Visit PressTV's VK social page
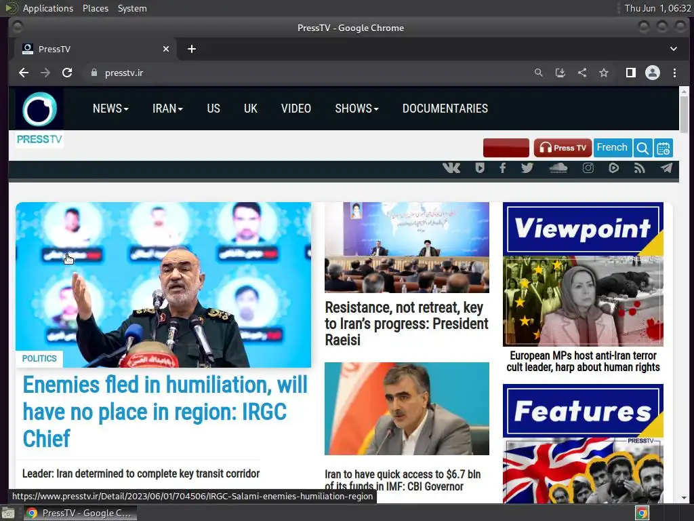This screenshot has height=521, width=694. [451, 168]
